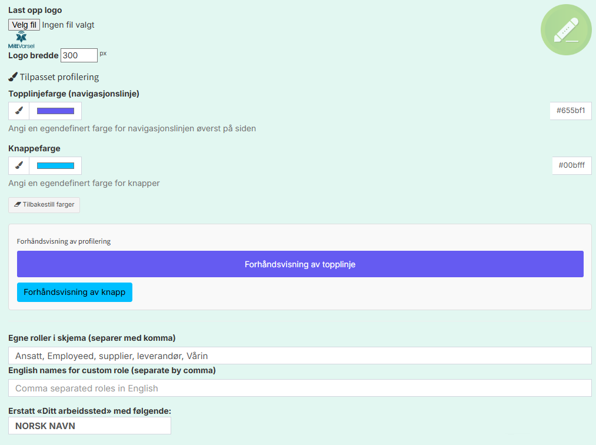Open the purple Topplinjefarge color swatch
The width and height of the screenshot is (596, 445).
(55, 111)
